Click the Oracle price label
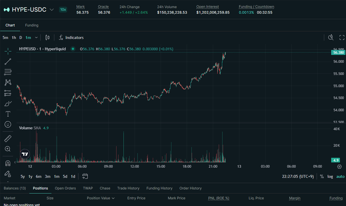The width and height of the screenshot is (346, 206). click(x=103, y=7)
